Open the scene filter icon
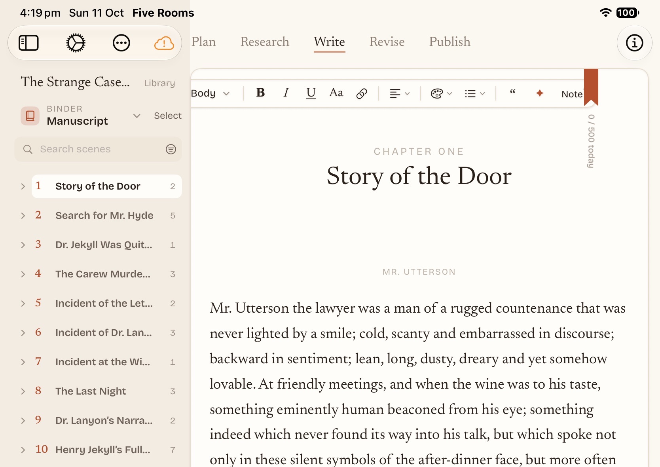Viewport: 660px width, 467px height. (171, 149)
